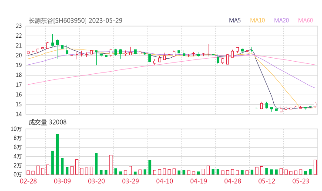Select the 05-23 date axis label
Image resolution: width=322 pixels, height=191 pixels.
[x=301, y=181]
